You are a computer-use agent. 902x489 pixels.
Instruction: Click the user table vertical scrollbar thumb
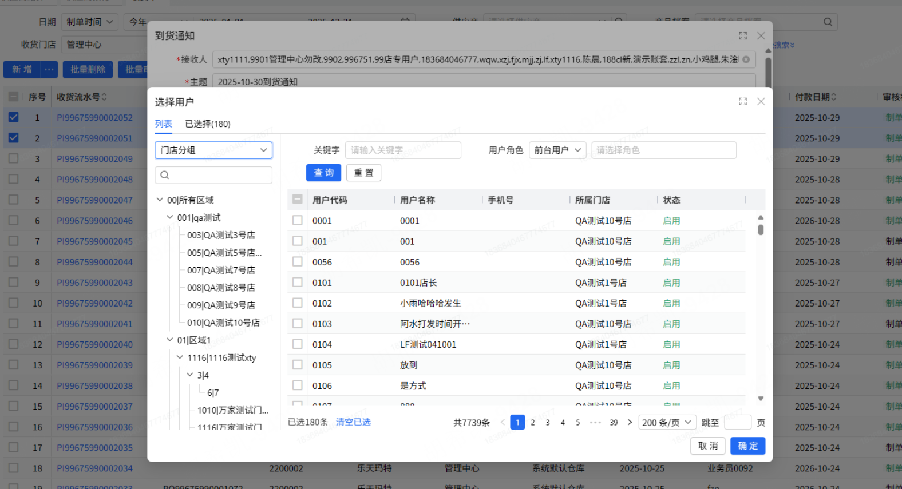[x=761, y=230]
